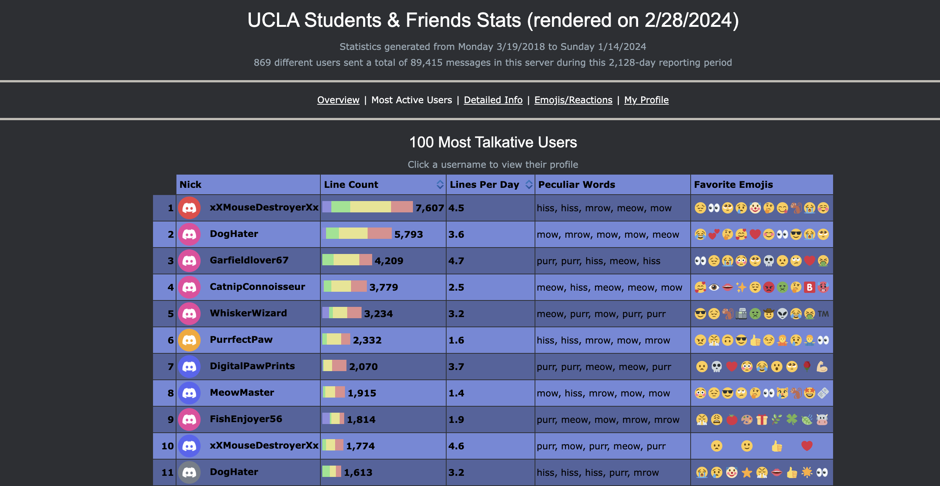Sort table by Line Count arrows
This screenshot has width=940, height=486.
[x=440, y=184]
